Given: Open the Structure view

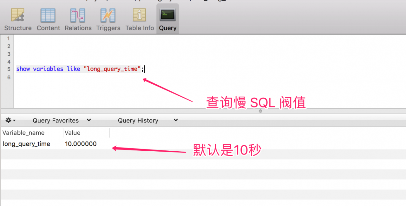Looking at the screenshot, I should (18, 20).
